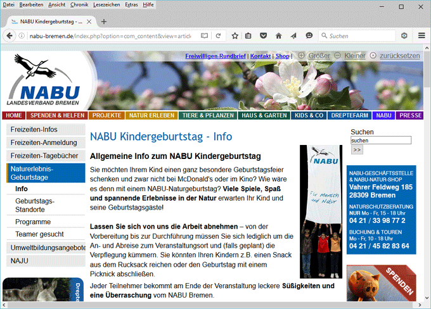Click the site search field 'suchen'
The width and height of the screenshot is (431, 309).
click(381, 141)
